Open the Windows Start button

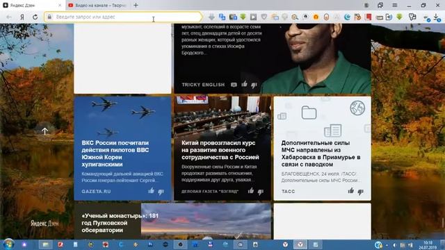(8, 244)
